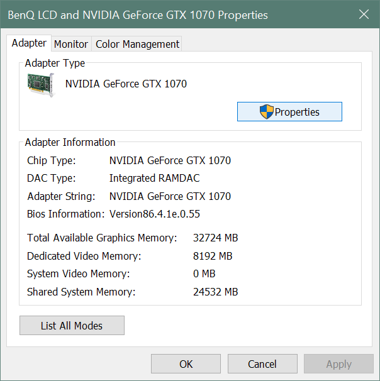Click the DAC Type label
This screenshot has width=380, height=381.
52,179
